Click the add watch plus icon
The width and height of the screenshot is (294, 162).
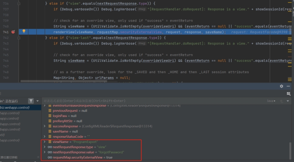281,101
